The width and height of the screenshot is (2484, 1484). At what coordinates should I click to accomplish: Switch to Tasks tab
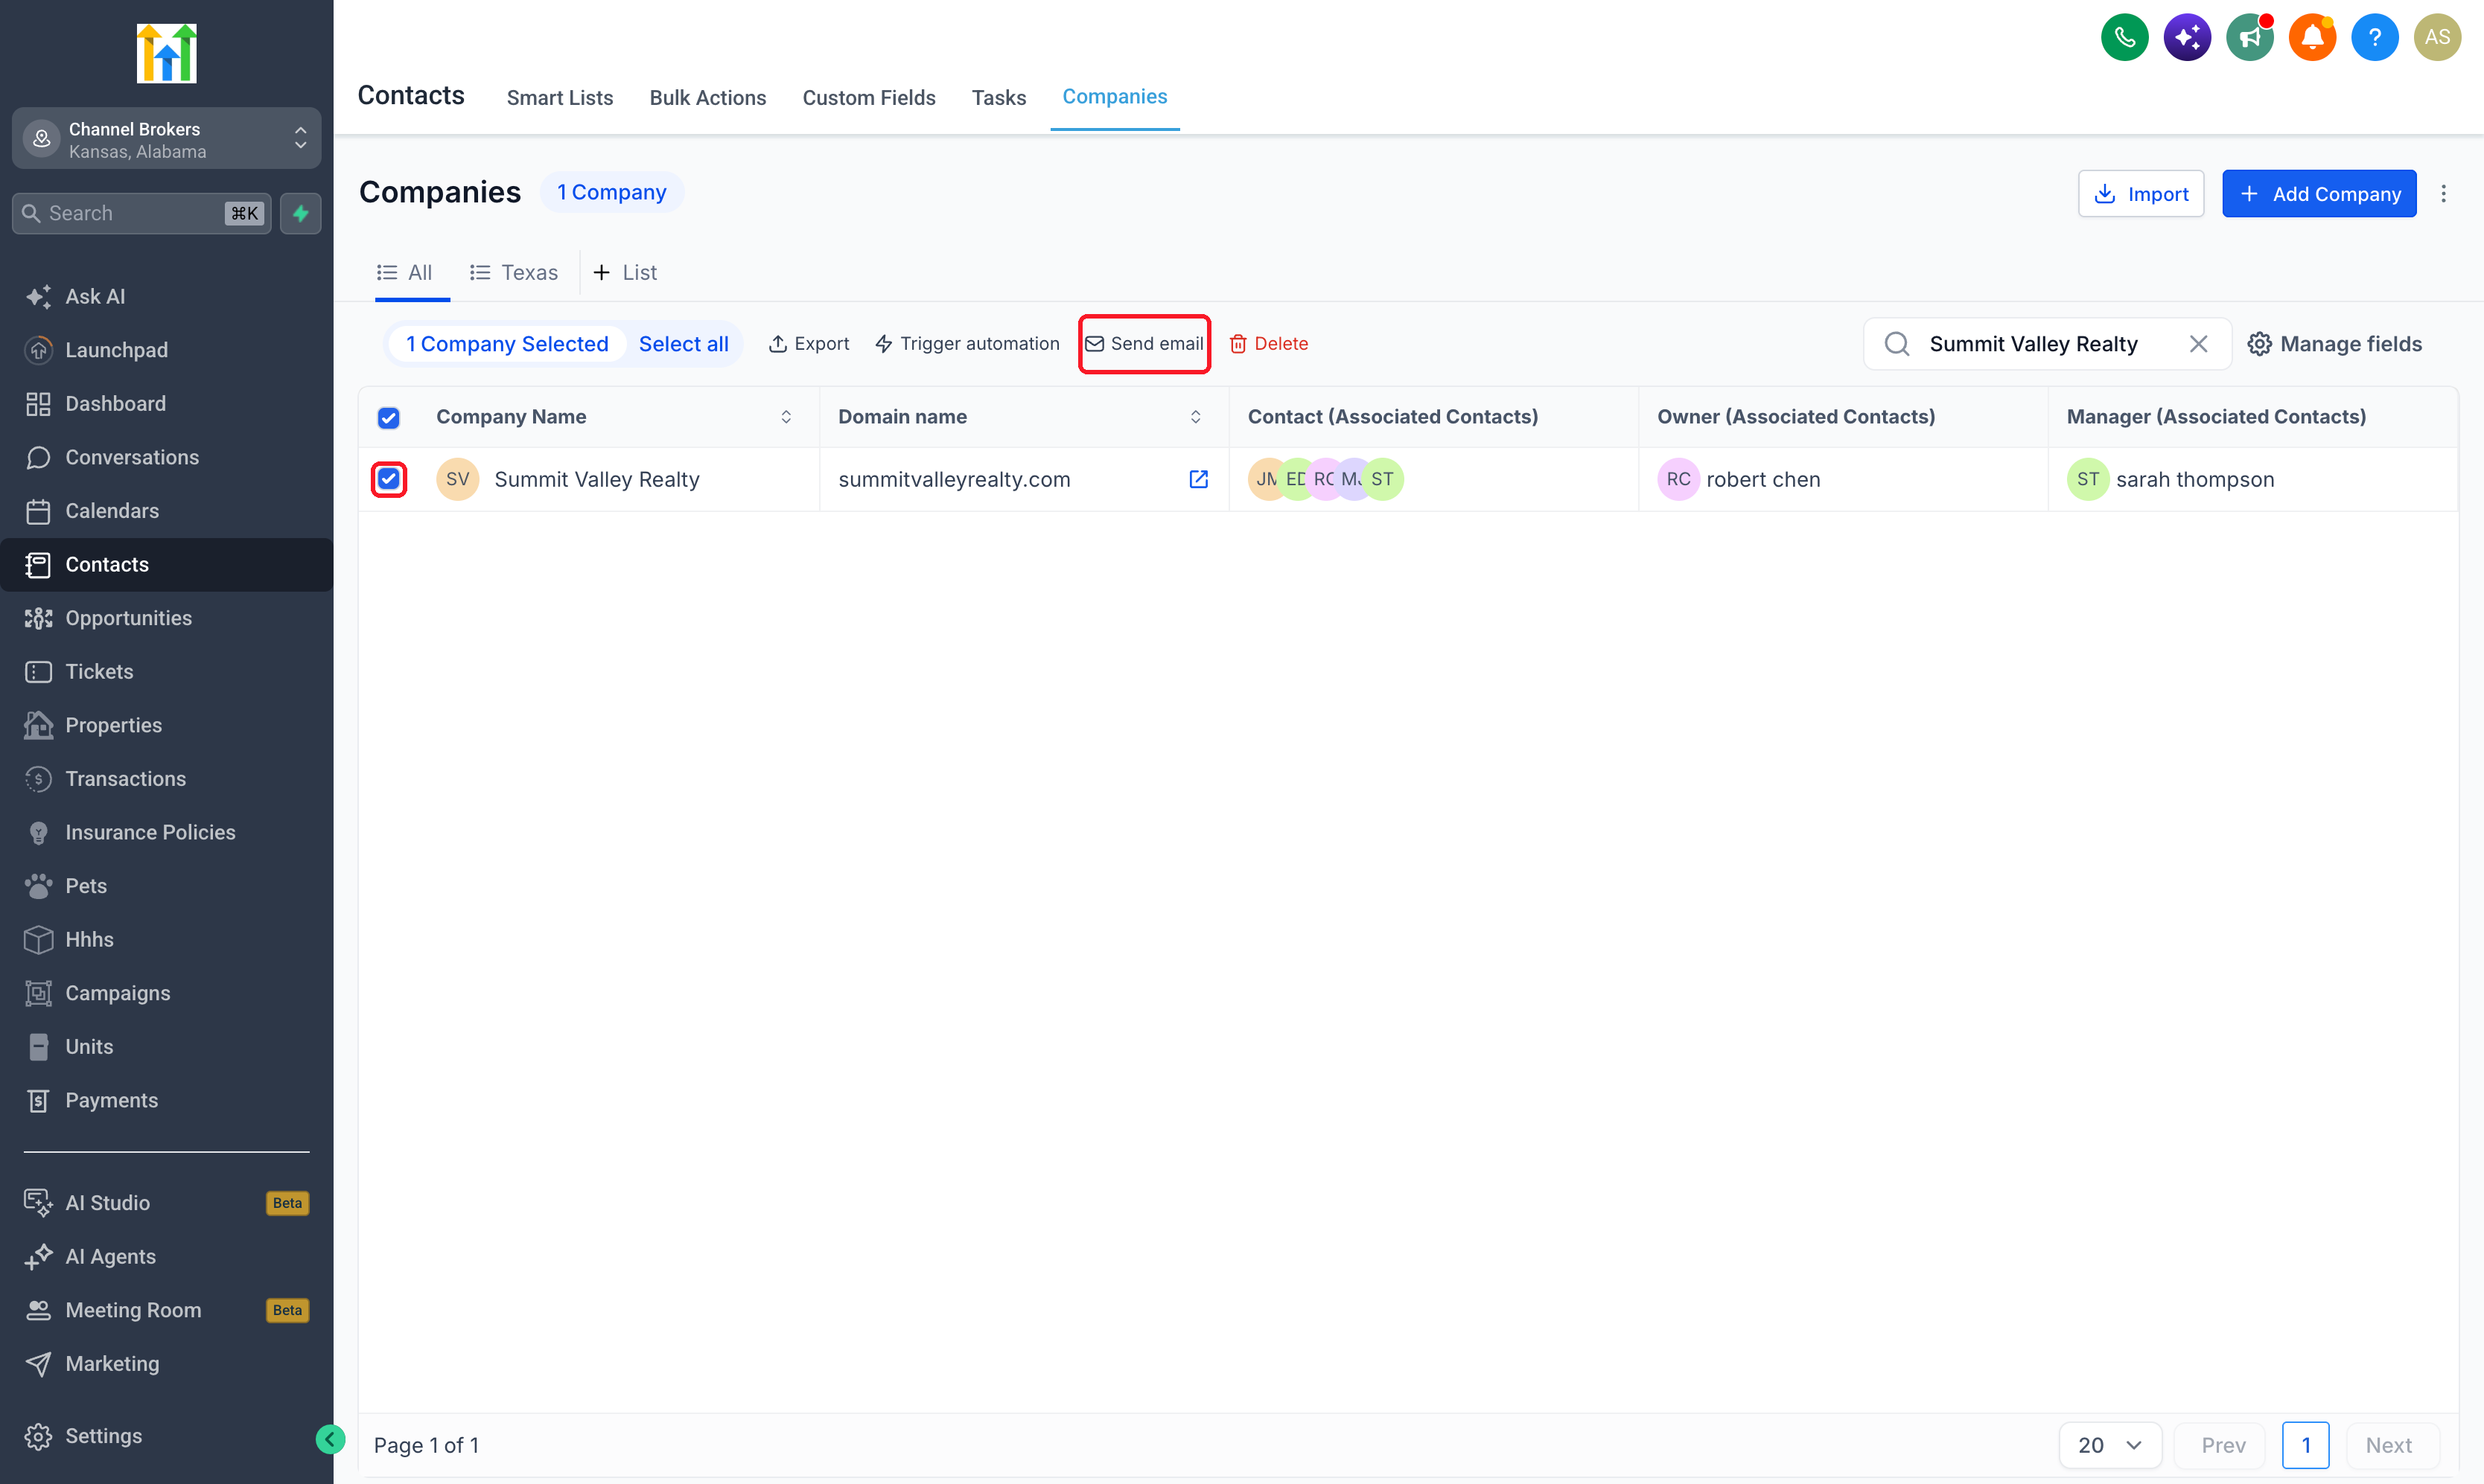[x=999, y=98]
